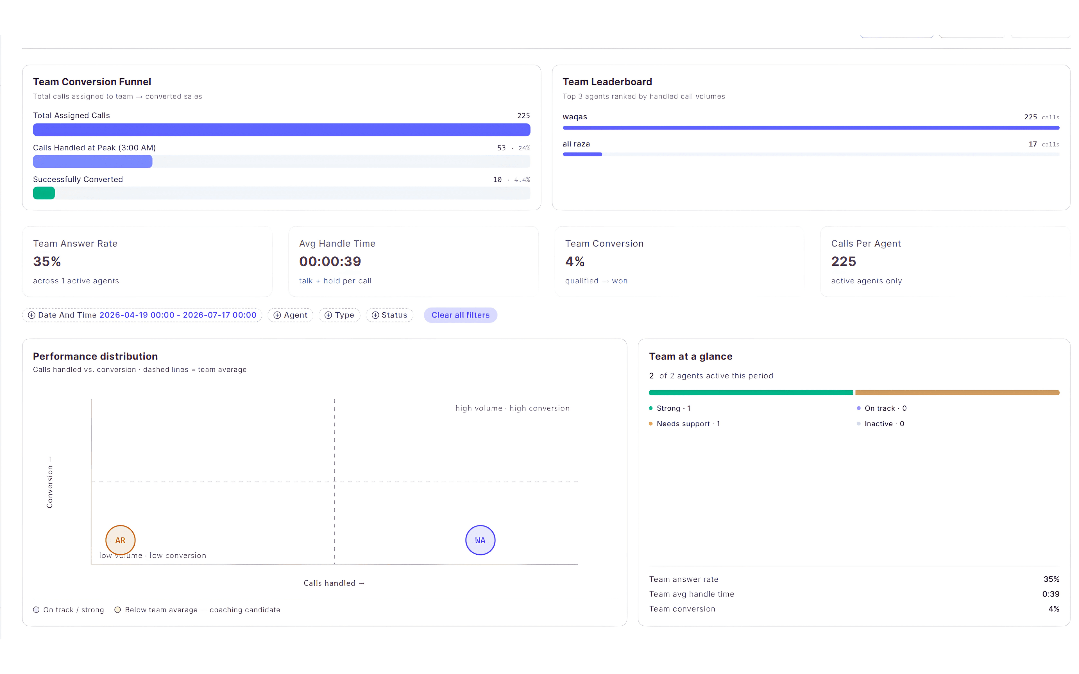Click the Performance distribution heading
This screenshot has width=1079, height=674.
point(96,357)
